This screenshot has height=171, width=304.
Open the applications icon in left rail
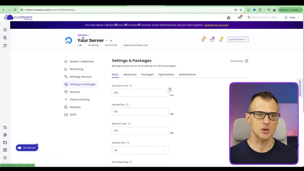(5, 46)
